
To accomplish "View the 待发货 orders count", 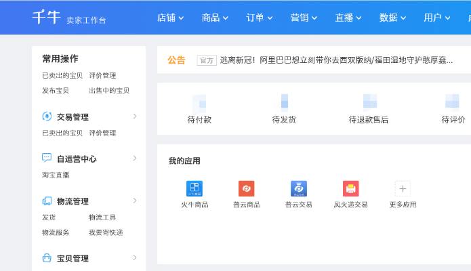I will [x=284, y=104].
